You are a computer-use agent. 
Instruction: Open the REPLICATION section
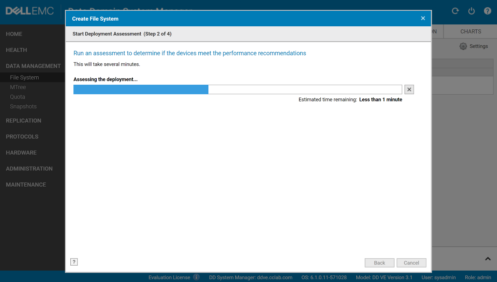24,121
